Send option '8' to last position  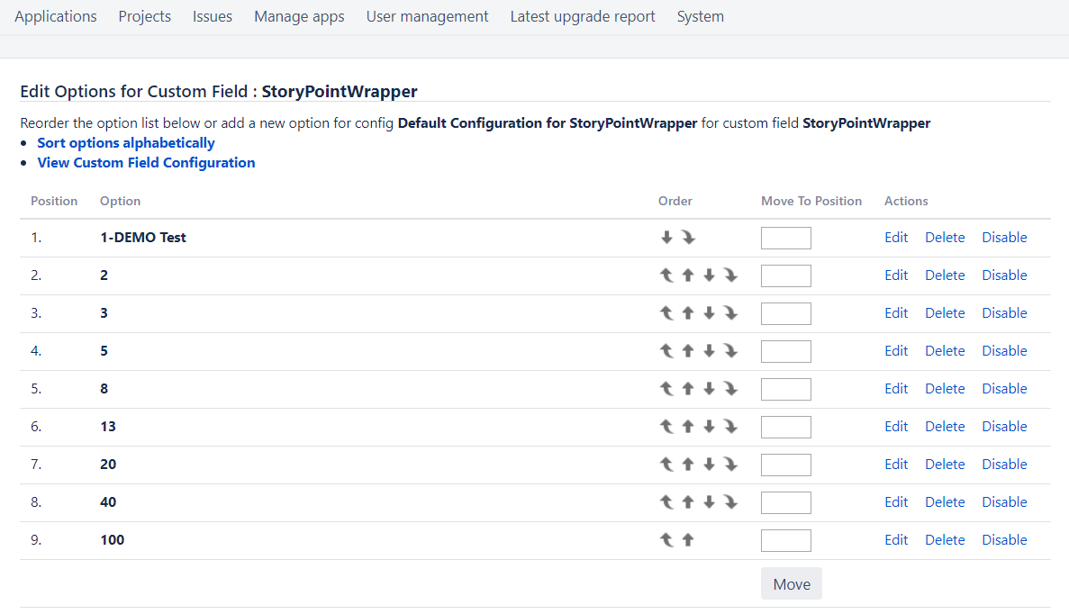730,389
